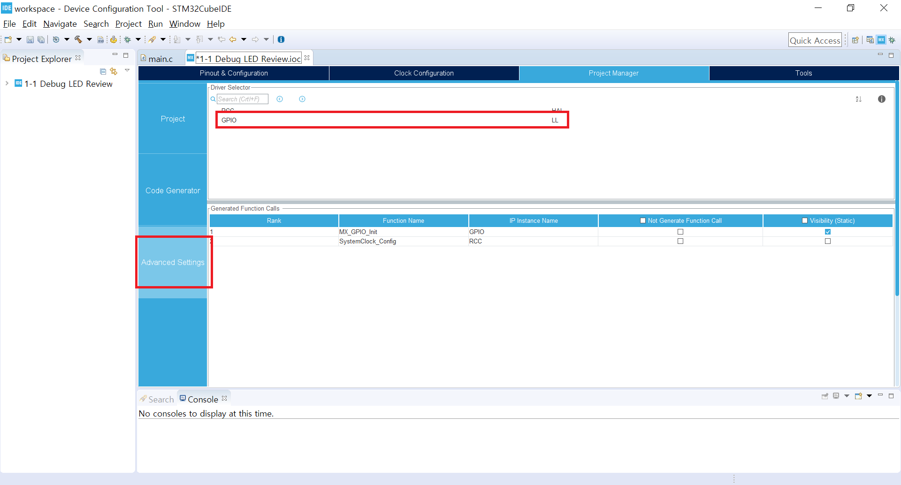The image size is (901, 485).
Task: Open the Open Console dropdown arrow
Action: click(869, 396)
